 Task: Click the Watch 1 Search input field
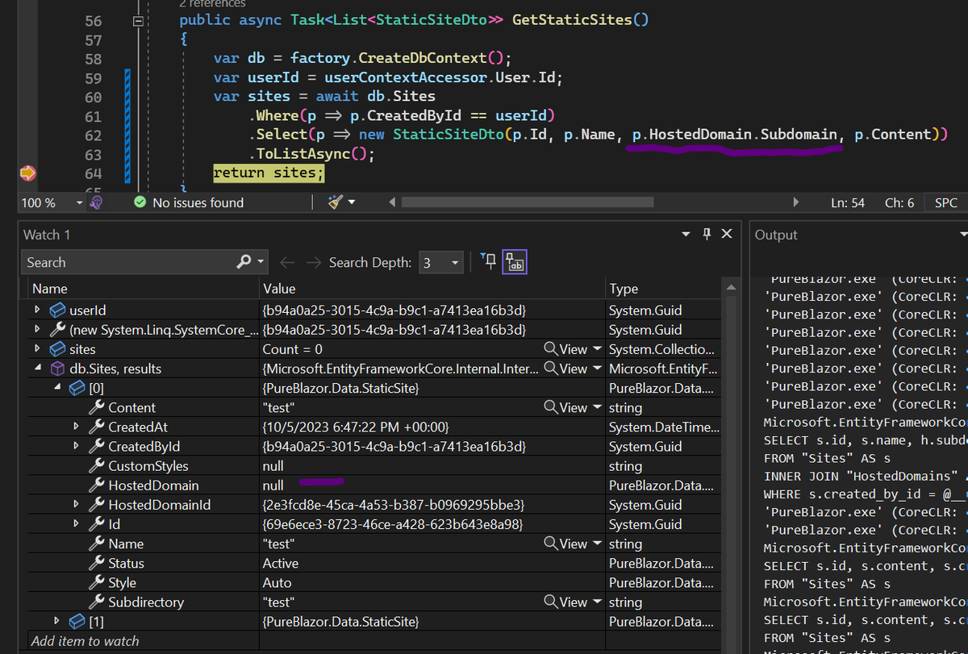(x=129, y=262)
